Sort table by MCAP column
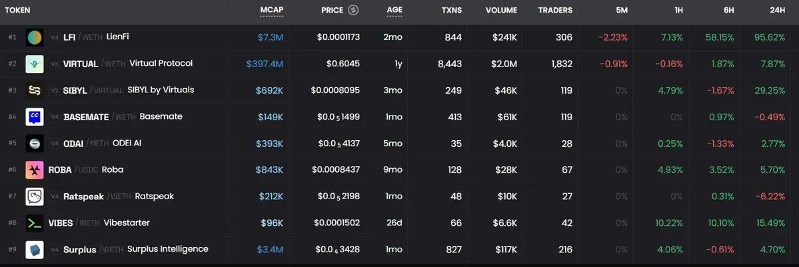Viewport: 799px width, 267px height. pyautogui.click(x=272, y=10)
